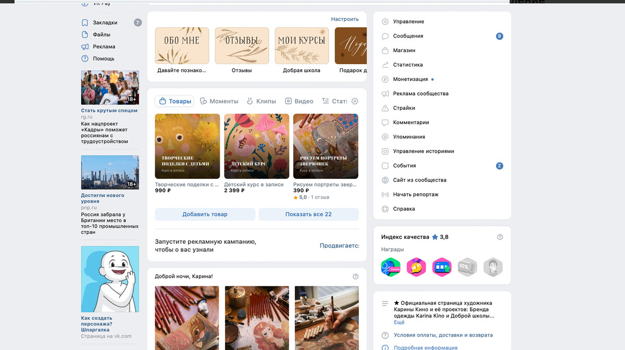Open the Страйки warning triangle icon
This screenshot has width=625, height=350.
pyautogui.click(x=385, y=108)
